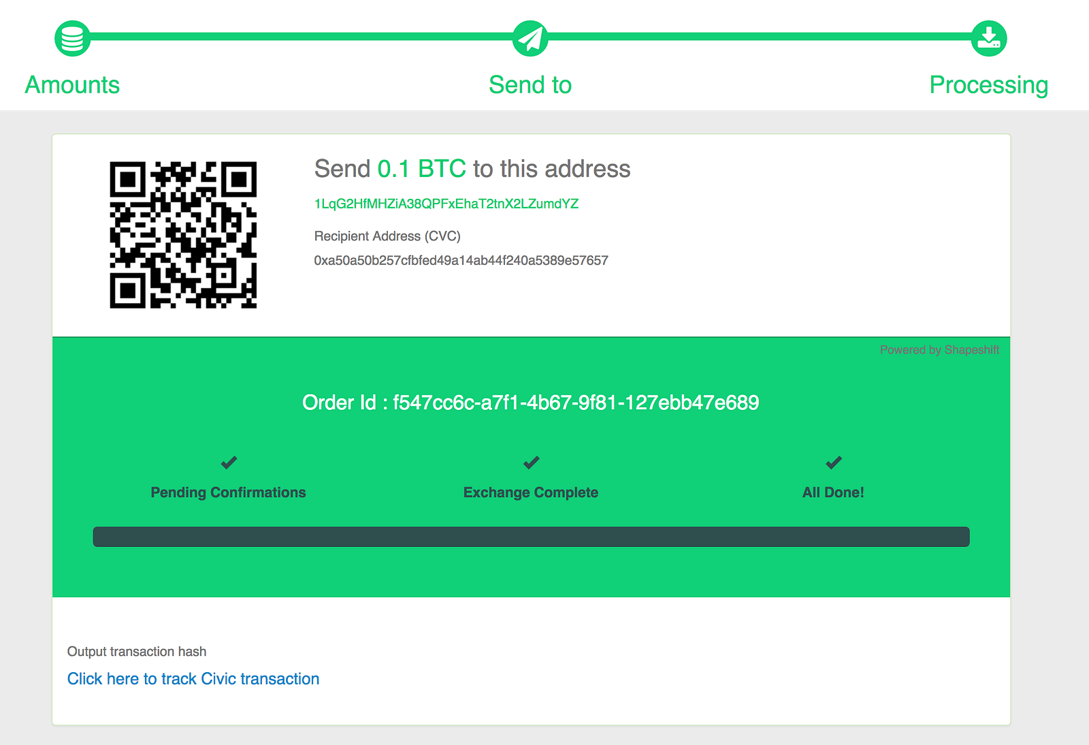Click the Powered by Shapeshift link
This screenshot has width=1089, height=745.
(939, 350)
